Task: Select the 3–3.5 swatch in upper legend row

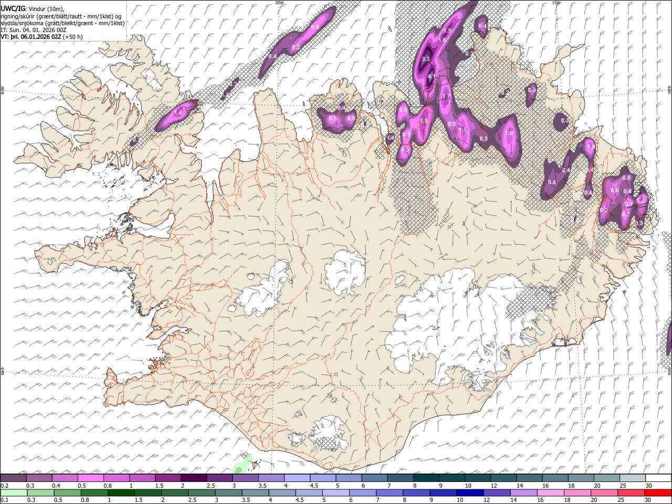Action: (245, 478)
